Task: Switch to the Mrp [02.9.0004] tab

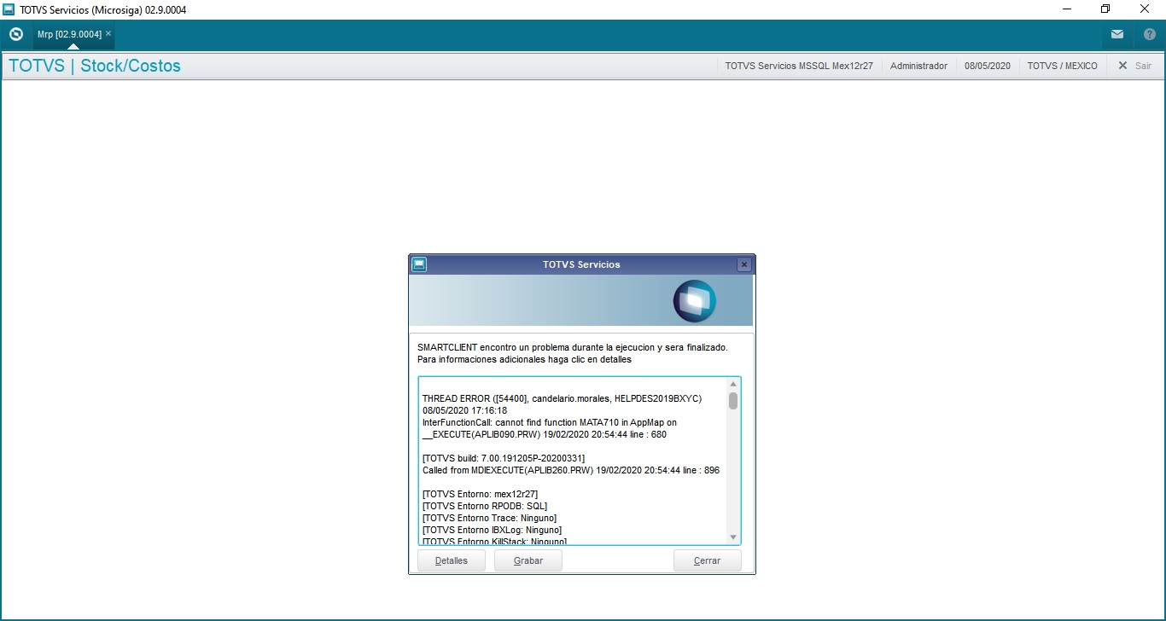Action: pyautogui.click(x=69, y=34)
